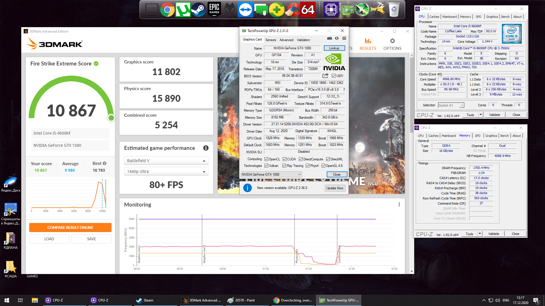Open Caches tab in upper CPU-Z window

click(434, 17)
